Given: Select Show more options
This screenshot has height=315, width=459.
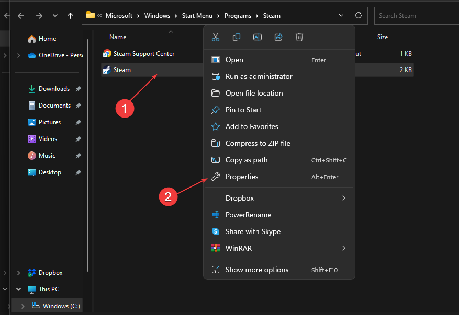Looking at the screenshot, I should click(x=279, y=270).
